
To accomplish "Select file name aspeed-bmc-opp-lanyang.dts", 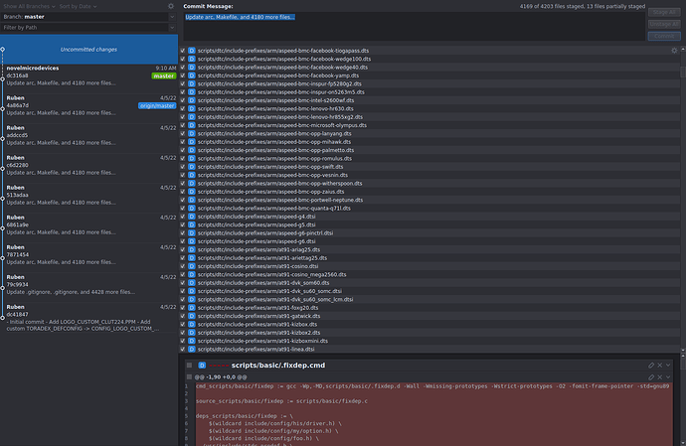I will (274, 134).
